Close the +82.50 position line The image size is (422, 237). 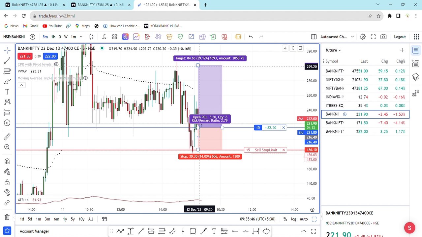click(284, 128)
